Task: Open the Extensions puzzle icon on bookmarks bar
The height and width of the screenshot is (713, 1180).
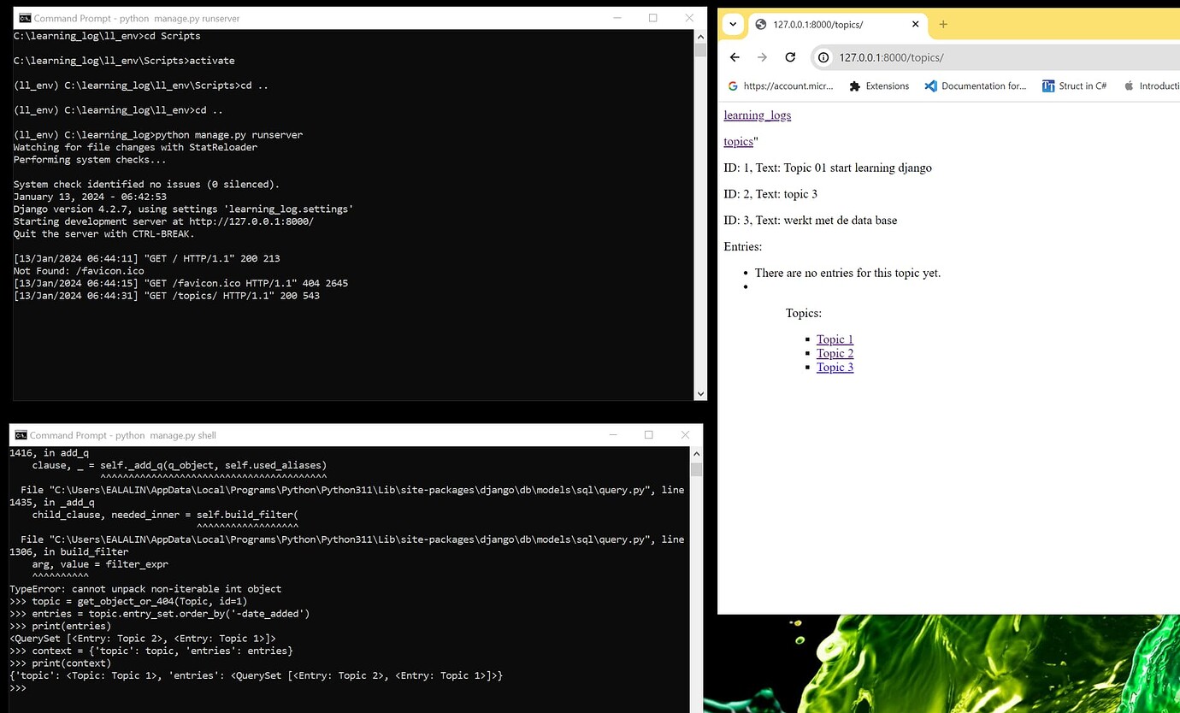Action: coord(878,85)
